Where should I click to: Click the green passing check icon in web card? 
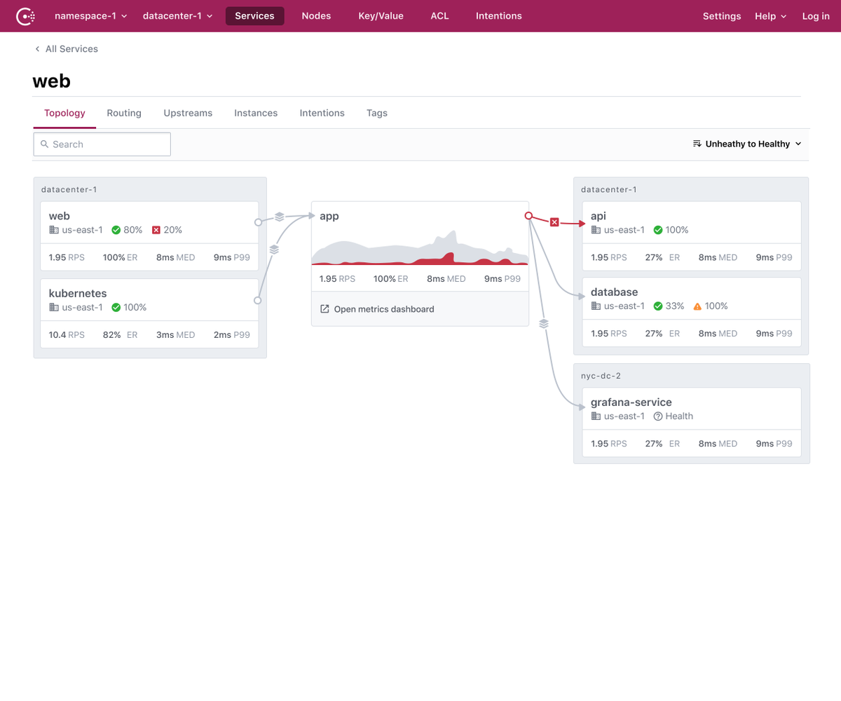click(x=116, y=230)
